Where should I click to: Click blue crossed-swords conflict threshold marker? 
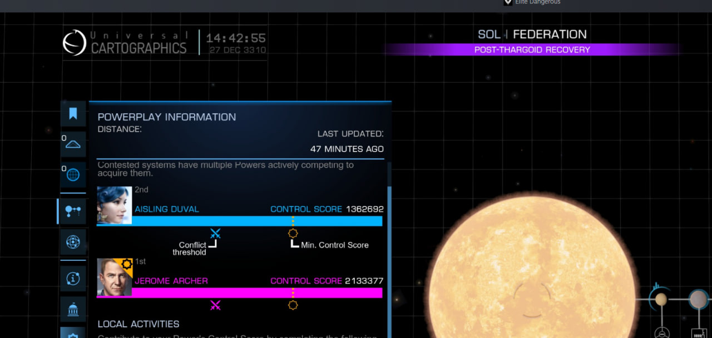tap(215, 233)
